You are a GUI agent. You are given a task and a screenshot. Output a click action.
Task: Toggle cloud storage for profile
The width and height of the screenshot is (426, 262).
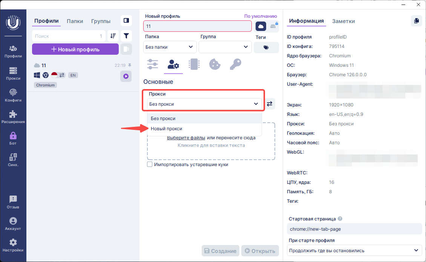pyautogui.click(x=261, y=26)
